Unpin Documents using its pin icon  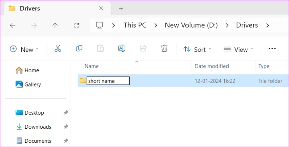click(x=66, y=141)
